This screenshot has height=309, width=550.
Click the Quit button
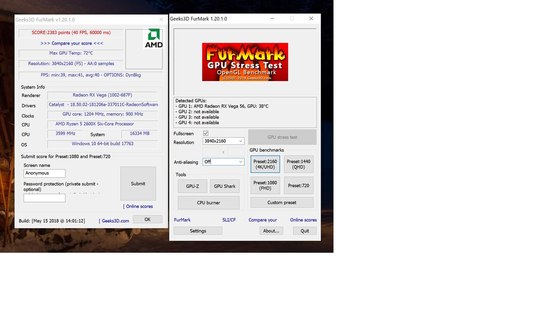coord(305,231)
